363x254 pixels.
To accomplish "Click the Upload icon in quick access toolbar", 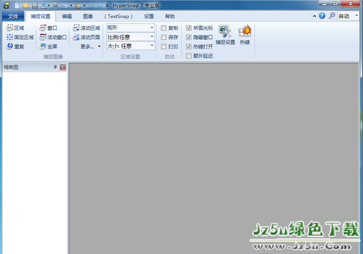I will point(44,5).
